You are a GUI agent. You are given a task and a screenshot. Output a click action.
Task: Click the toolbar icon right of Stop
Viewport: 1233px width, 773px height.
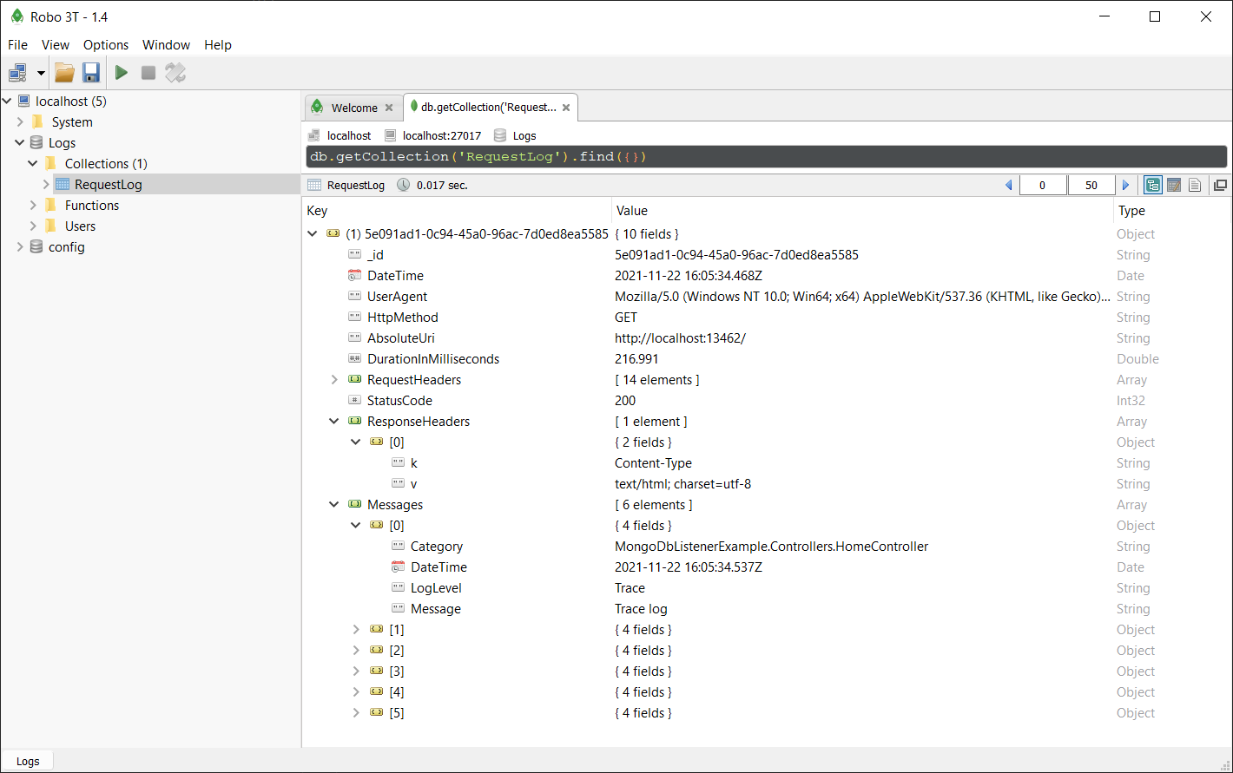[x=175, y=73]
